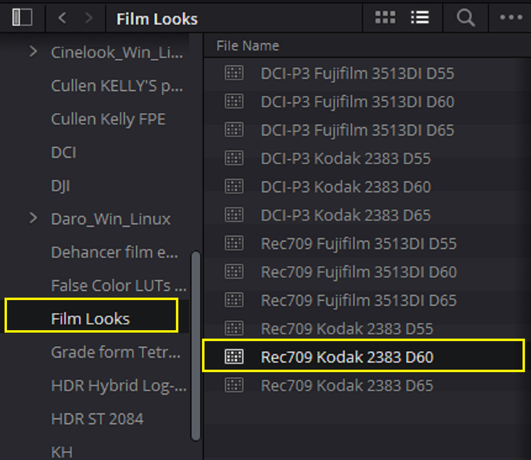Go forward with the right arrow

(89, 18)
